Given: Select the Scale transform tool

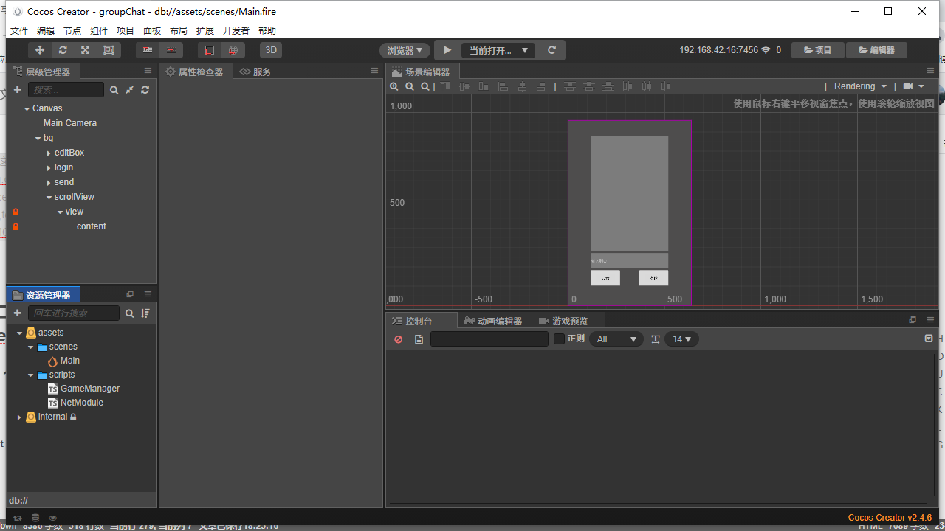Looking at the screenshot, I should click(85, 49).
